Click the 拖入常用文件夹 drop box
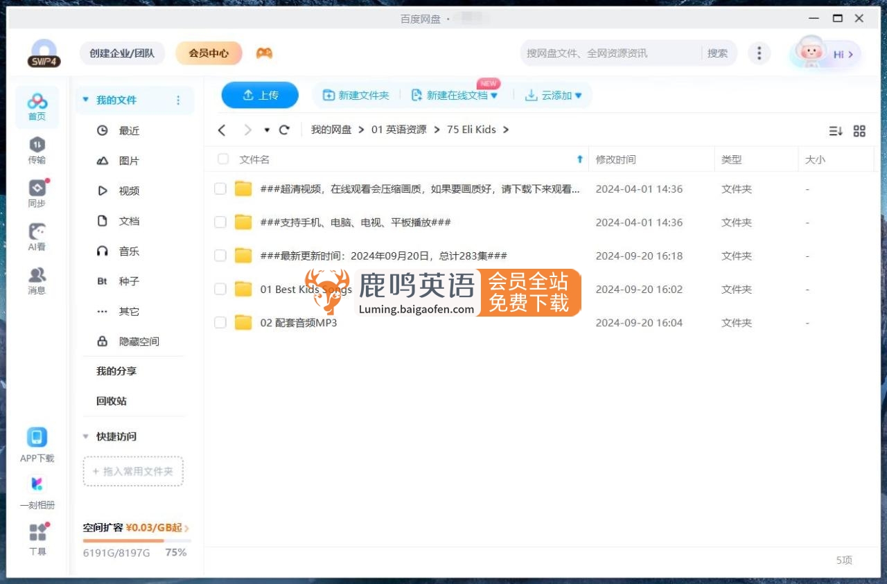Viewport: 887px width, 584px height. click(133, 471)
